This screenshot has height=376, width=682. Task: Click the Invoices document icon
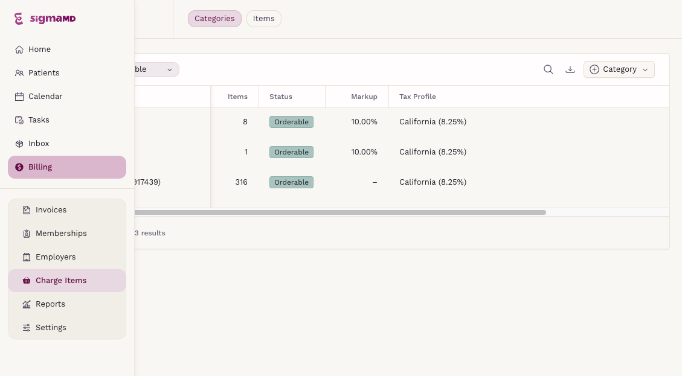(27, 210)
